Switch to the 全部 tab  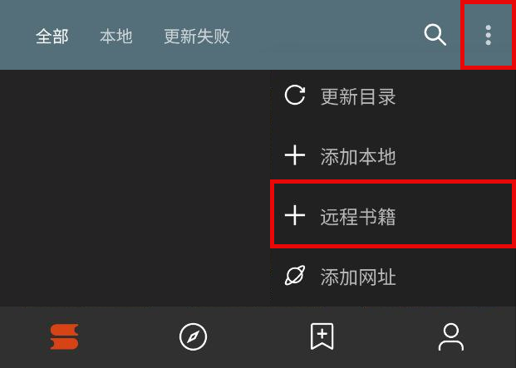[52, 37]
